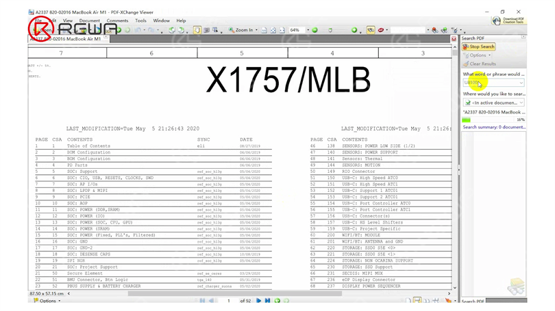Click the Stop Search button
Viewport: 555px width, 311px height.
[x=478, y=46]
